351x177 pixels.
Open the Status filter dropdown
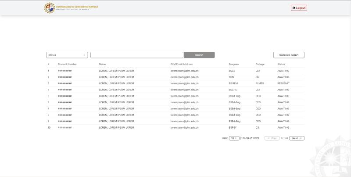(x=67, y=55)
